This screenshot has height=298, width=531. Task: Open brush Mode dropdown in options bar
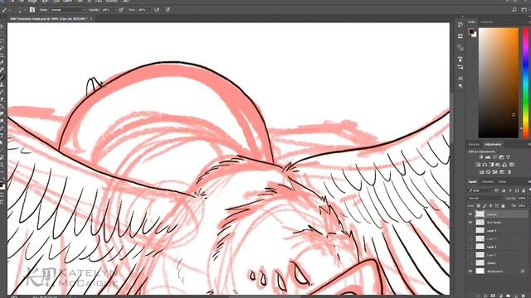[67, 10]
